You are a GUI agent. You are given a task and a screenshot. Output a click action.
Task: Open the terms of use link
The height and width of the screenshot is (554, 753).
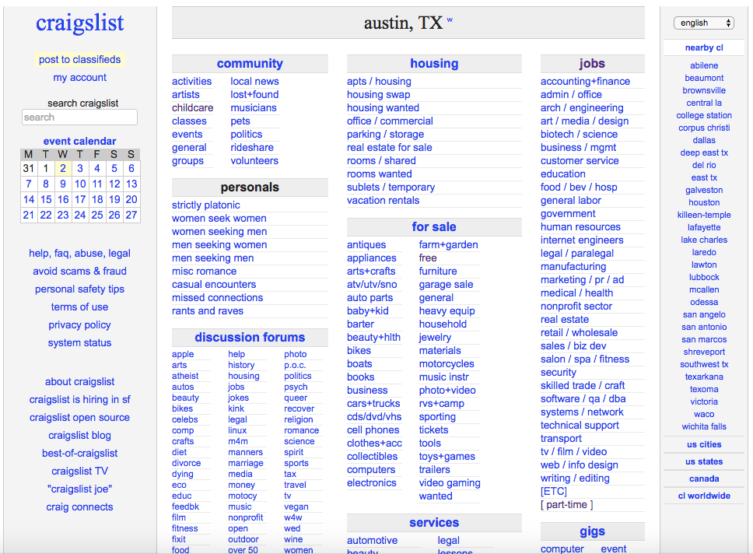pyautogui.click(x=79, y=307)
